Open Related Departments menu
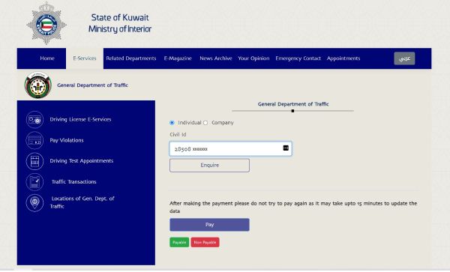The image size is (450, 272). click(x=131, y=58)
